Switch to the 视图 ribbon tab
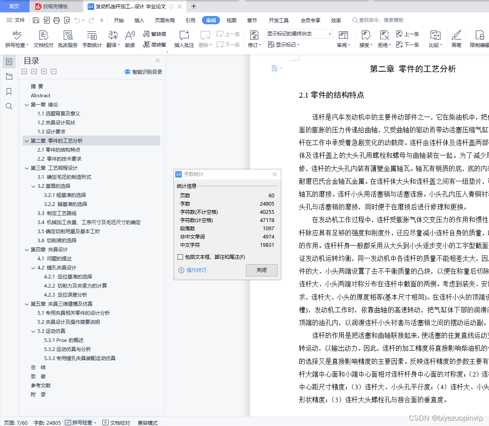This screenshot has height=426, width=489. (x=232, y=20)
